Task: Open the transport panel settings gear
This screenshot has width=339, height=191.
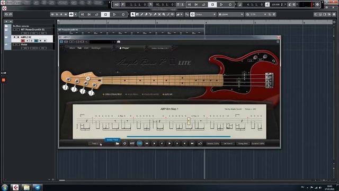Action: (317, 5)
